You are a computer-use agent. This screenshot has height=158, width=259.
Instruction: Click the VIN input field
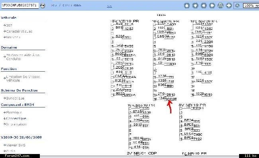(20, 5)
